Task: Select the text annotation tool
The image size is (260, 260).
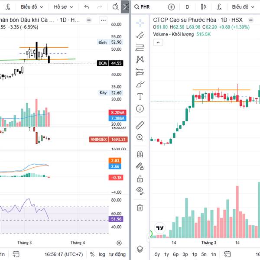Action: [x=140, y=96]
